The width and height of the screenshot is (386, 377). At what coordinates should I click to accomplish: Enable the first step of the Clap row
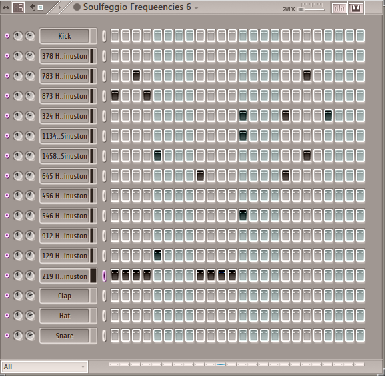(x=115, y=296)
